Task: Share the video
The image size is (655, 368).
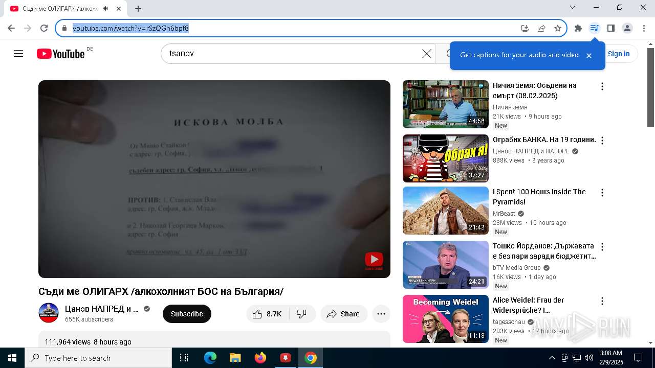Action: click(x=344, y=314)
